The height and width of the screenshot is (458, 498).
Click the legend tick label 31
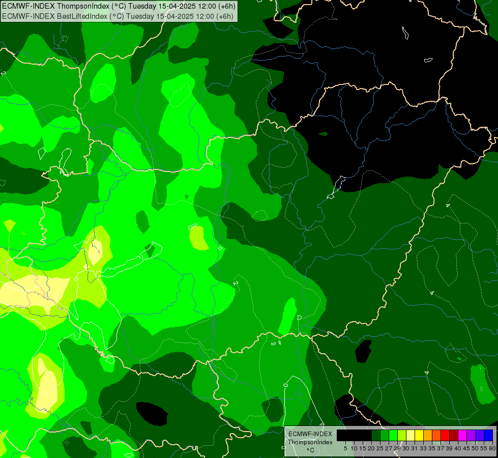(415, 448)
